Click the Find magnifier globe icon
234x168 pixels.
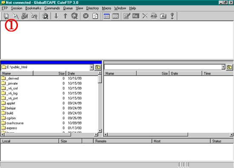click(x=45, y=16)
